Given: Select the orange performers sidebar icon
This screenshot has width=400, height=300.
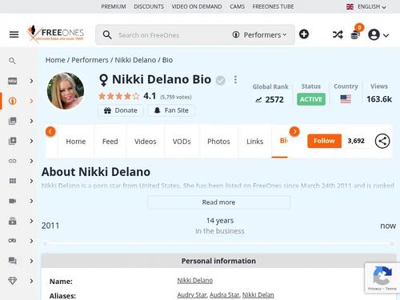Looking at the screenshot, I should 13,101.
